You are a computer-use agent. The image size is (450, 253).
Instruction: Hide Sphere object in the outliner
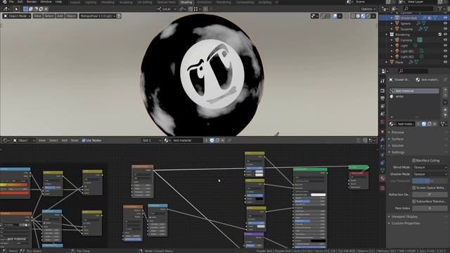click(445, 23)
